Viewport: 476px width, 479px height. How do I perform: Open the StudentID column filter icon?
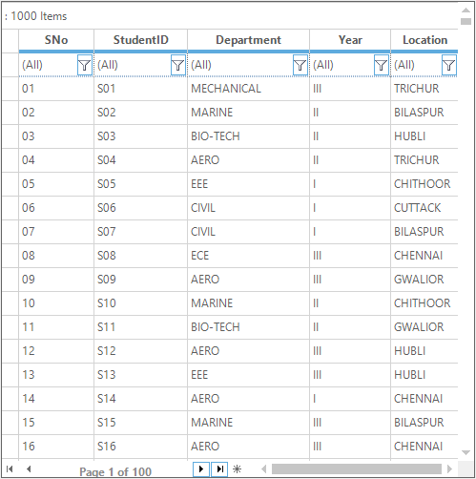(x=178, y=65)
